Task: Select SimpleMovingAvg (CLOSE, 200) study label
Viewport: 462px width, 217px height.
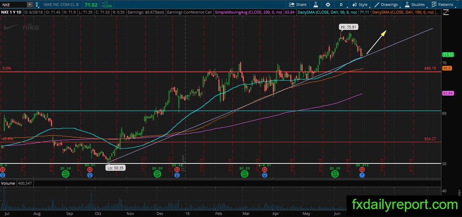Action: coord(248,12)
